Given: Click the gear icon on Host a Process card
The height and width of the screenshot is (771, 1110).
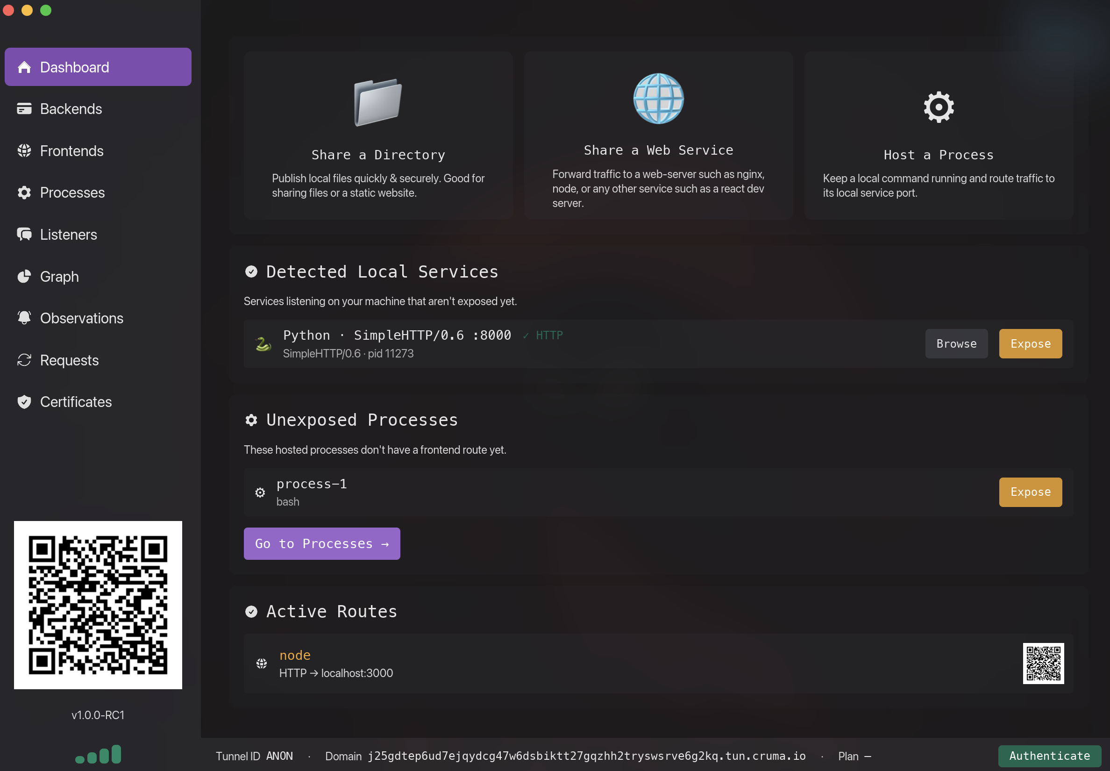Looking at the screenshot, I should coord(938,107).
